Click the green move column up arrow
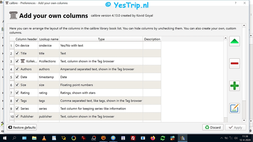This screenshot has height=142, width=253. pos(235,41)
